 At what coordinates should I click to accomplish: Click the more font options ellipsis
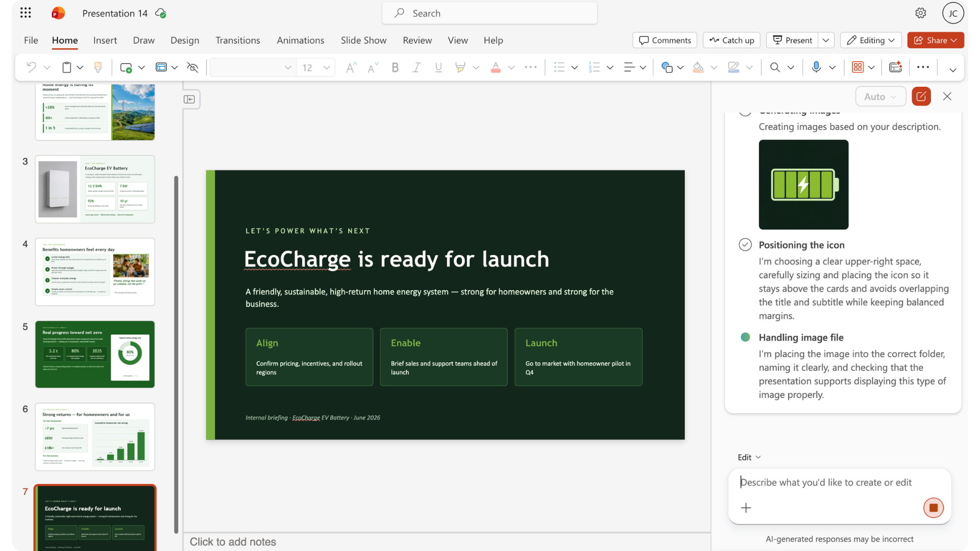click(x=531, y=67)
